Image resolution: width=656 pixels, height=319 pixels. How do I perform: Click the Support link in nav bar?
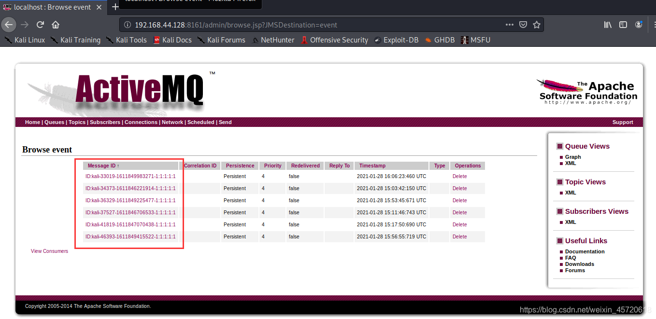(623, 122)
